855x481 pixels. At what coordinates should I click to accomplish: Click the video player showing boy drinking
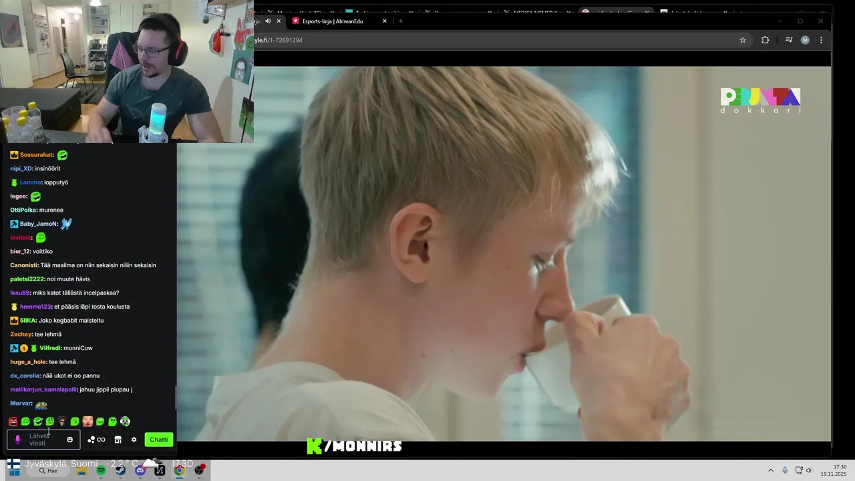click(504, 254)
